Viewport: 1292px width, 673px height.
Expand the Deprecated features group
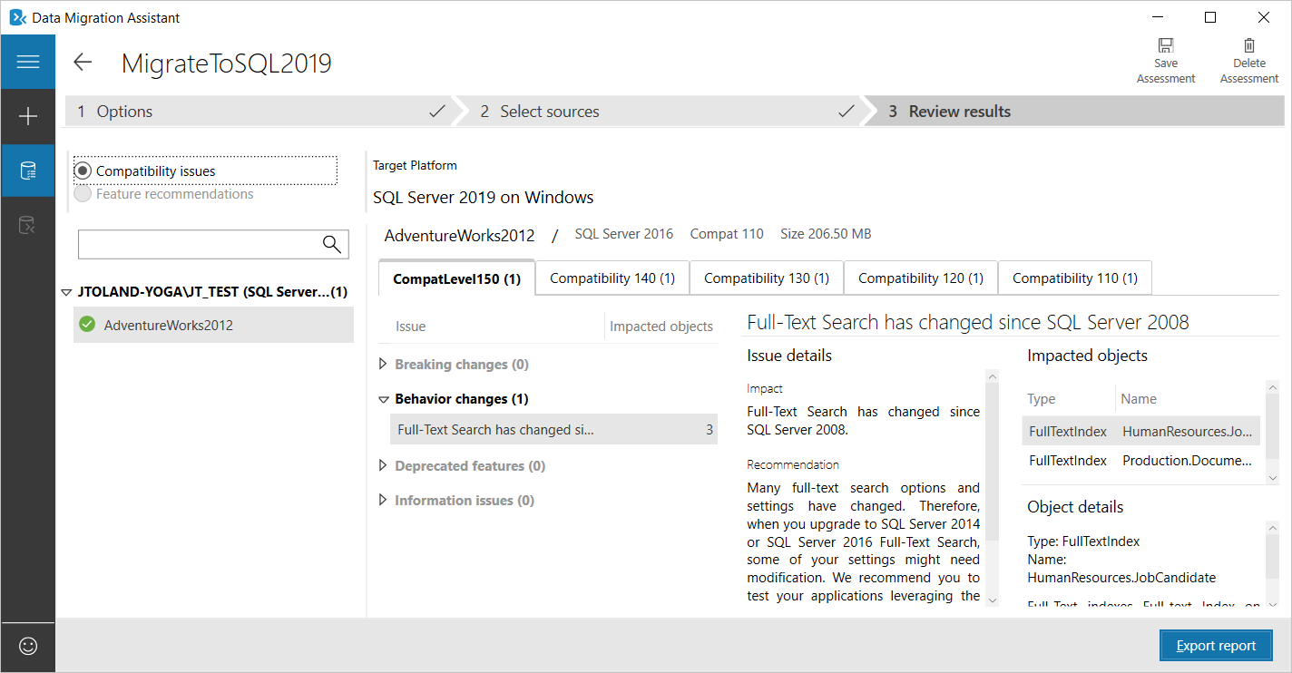point(383,466)
